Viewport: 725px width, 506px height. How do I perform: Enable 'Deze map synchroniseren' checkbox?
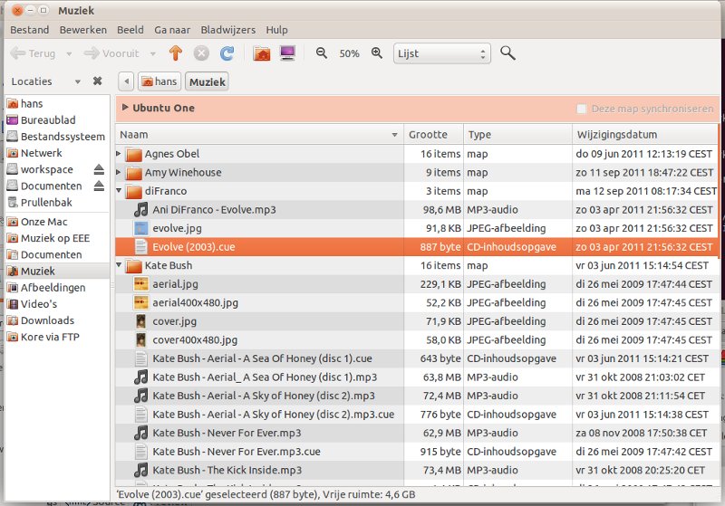[x=582, y=109]
